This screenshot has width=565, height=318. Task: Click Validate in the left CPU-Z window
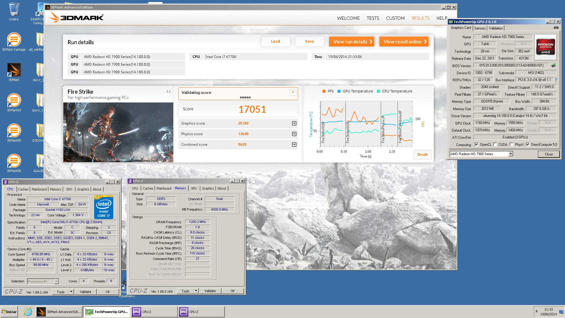tap(85, 292)
